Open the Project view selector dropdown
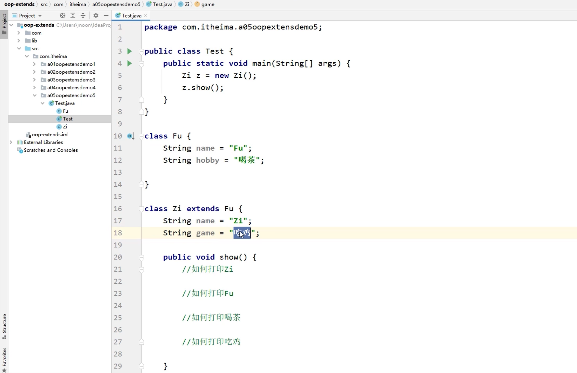 click(x=40, y=15)
